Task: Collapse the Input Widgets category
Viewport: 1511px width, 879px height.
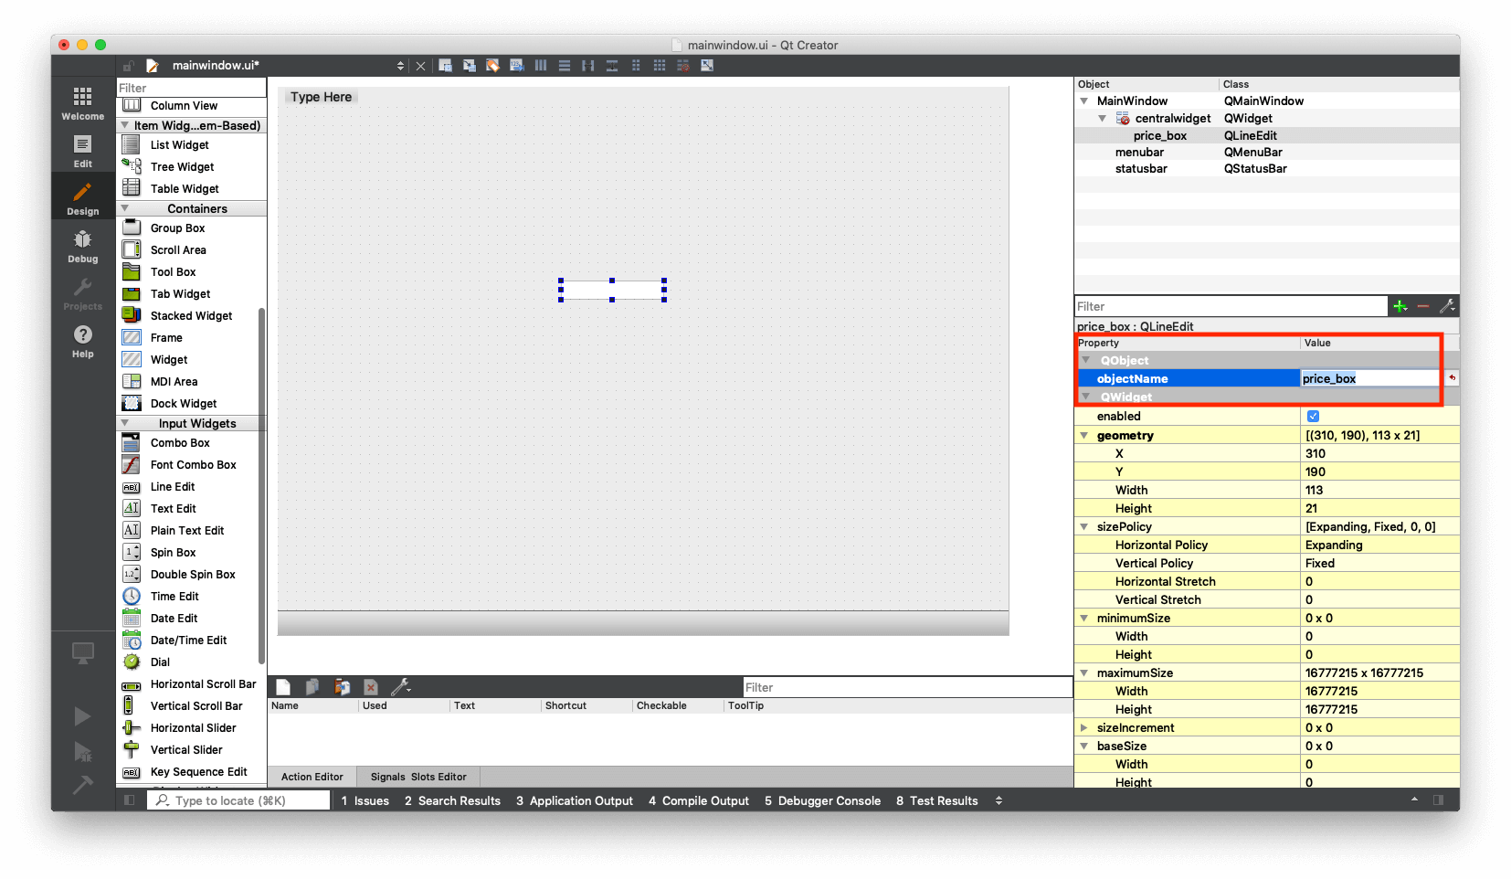Action: coord(125,423)
